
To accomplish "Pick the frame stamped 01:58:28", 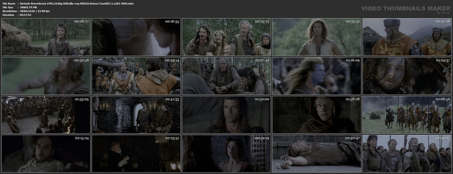I will [317, 115].
